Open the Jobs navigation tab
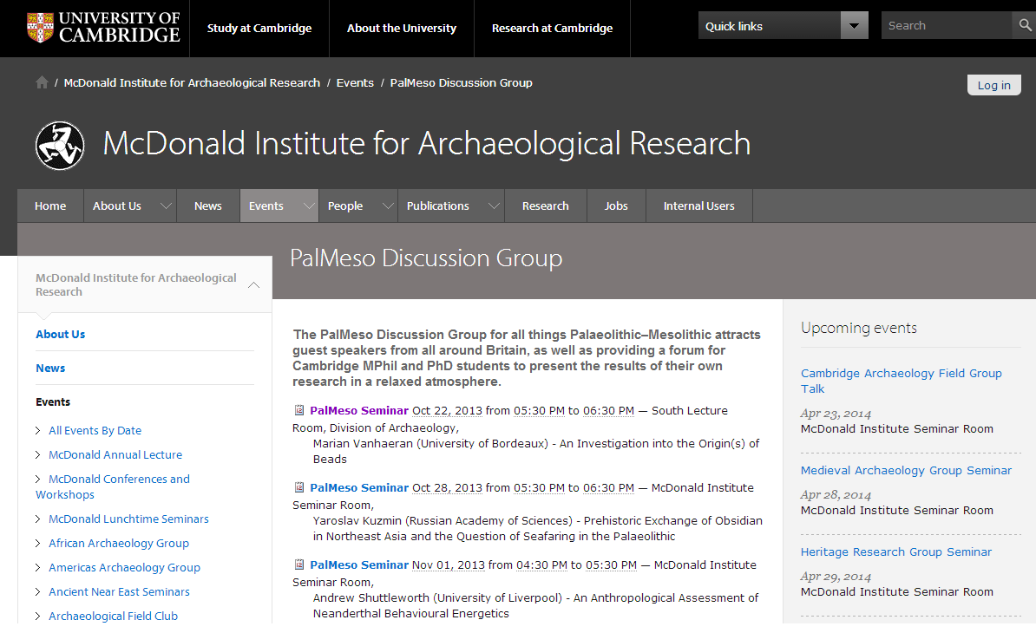 click(x=616, y=206)
